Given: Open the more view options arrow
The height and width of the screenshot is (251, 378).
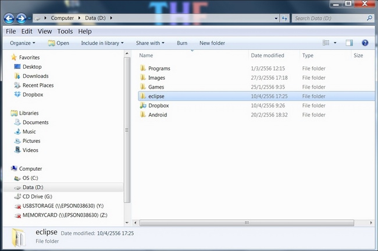Looking at the screenshot, I should pyautogui.click(x=335, y=43).
